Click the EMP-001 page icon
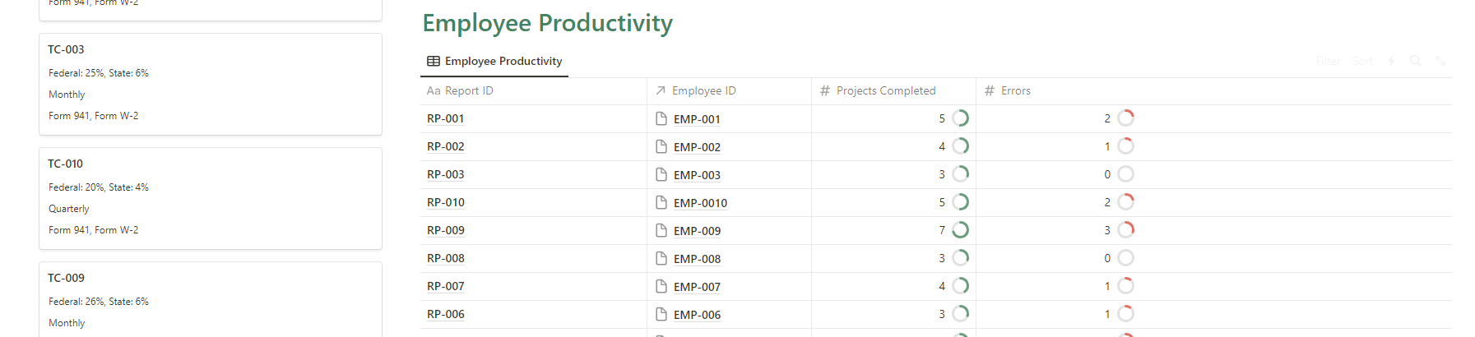 coord(661,119)
